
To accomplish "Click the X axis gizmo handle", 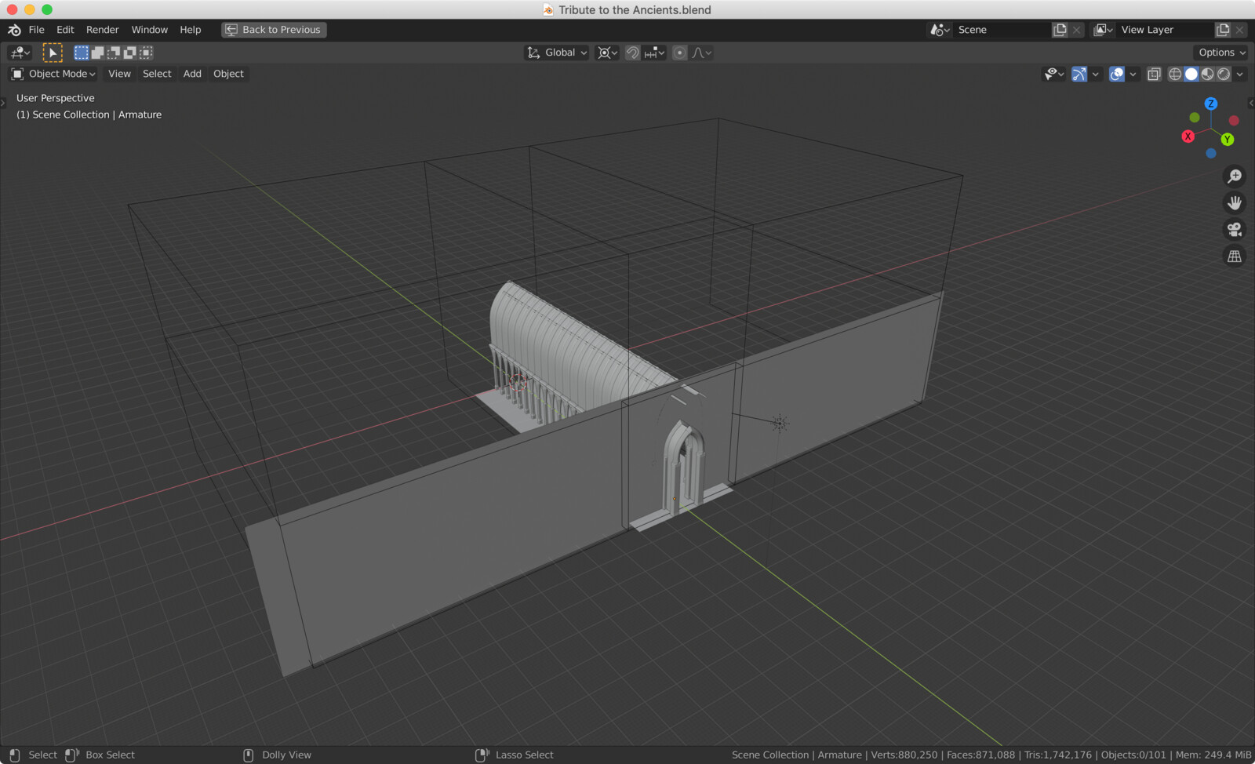I will click(x=1188, y=136).
